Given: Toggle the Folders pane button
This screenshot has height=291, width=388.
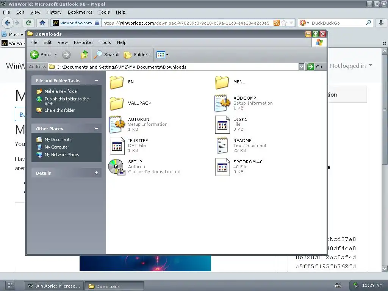Looking at the screenshot, I should coord(136,55).
